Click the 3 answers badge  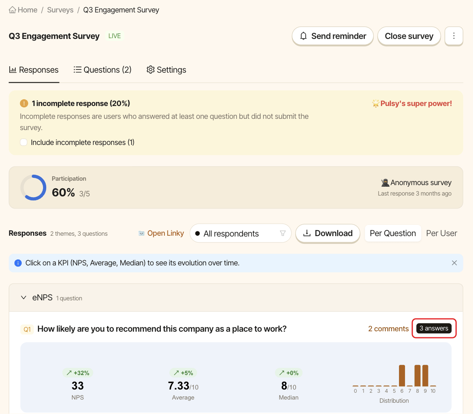click(x=434, y=328)
